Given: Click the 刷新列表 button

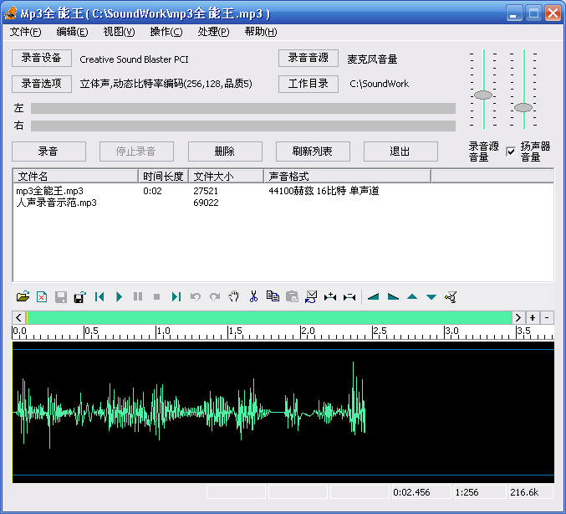Looking at the screenshot, I should pos(312,152).
